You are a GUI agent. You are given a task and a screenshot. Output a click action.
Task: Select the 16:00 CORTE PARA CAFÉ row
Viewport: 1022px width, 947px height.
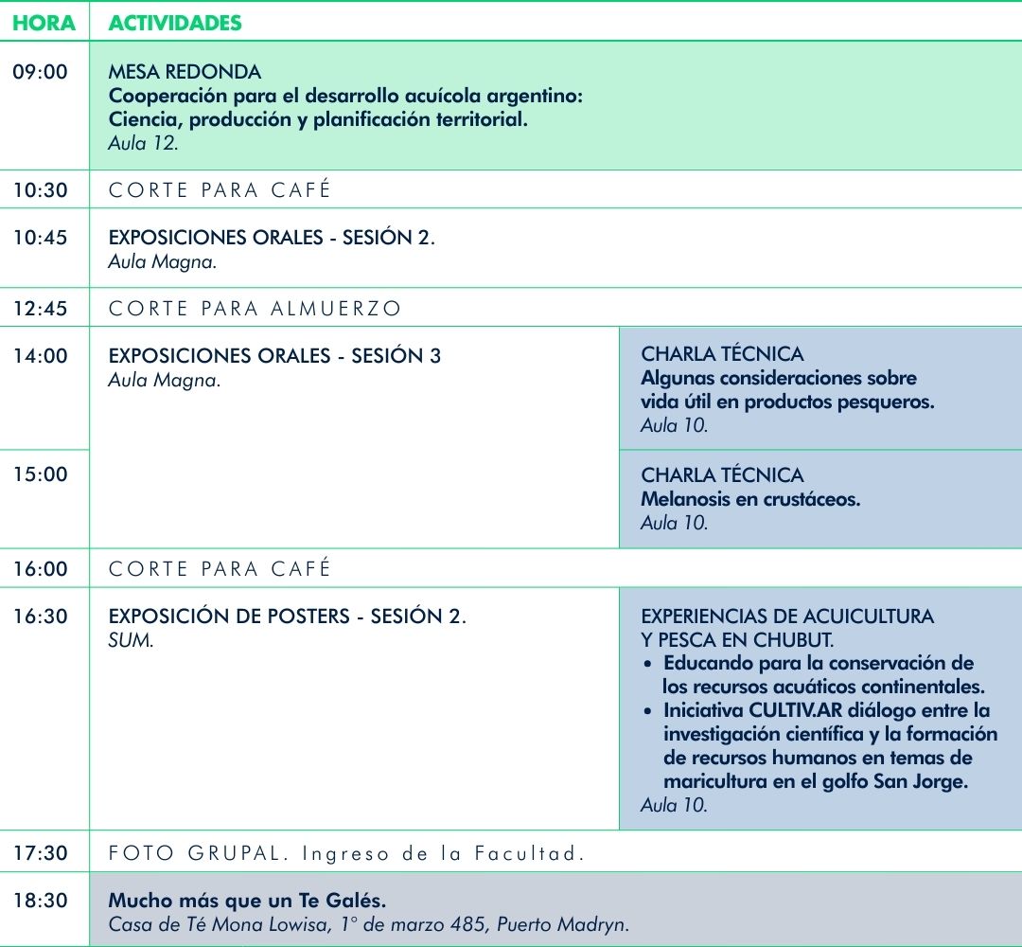coord(220,569)
